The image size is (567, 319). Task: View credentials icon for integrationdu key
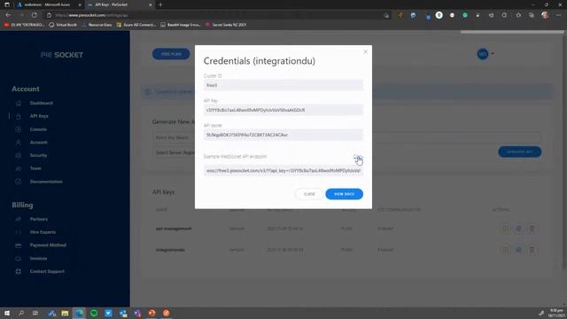pyautogui.click(x=506, y=250)
